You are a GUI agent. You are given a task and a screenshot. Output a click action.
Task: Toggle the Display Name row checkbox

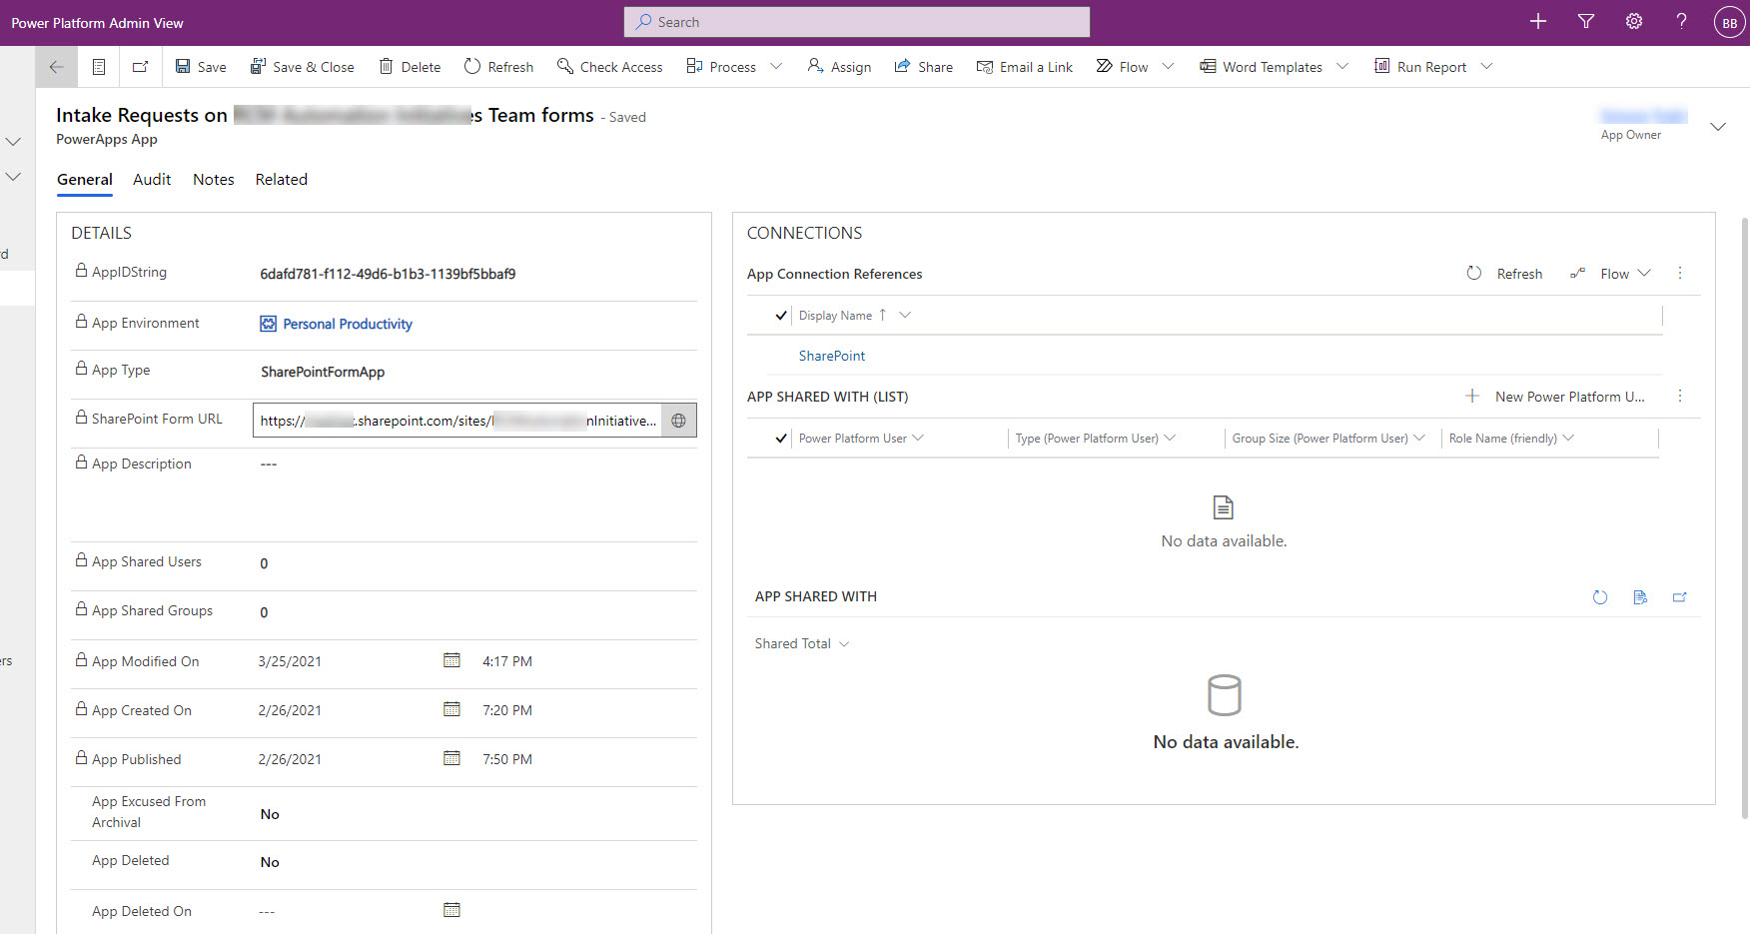782,315
